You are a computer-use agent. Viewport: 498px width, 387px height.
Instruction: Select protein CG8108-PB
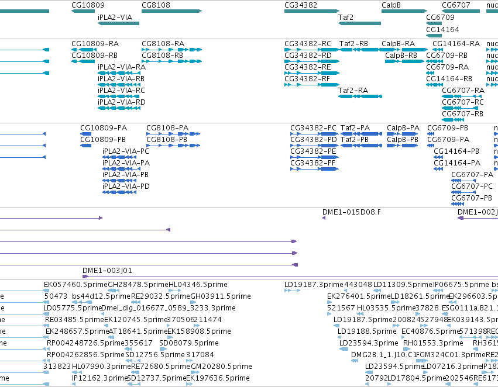point(173,146)
